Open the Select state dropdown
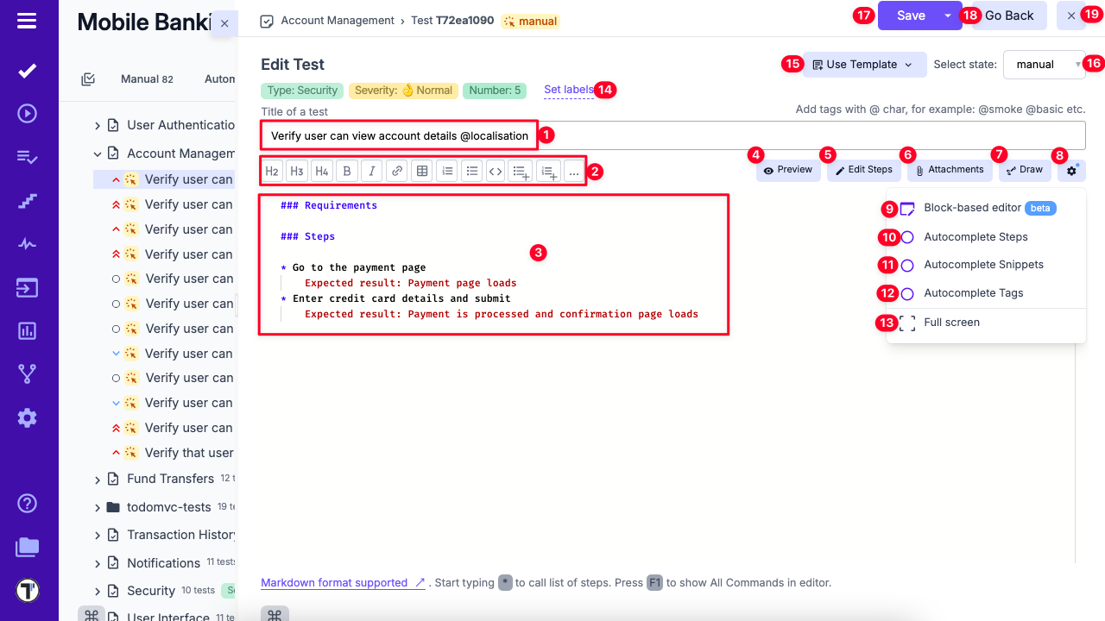 tap(1044, 65)
